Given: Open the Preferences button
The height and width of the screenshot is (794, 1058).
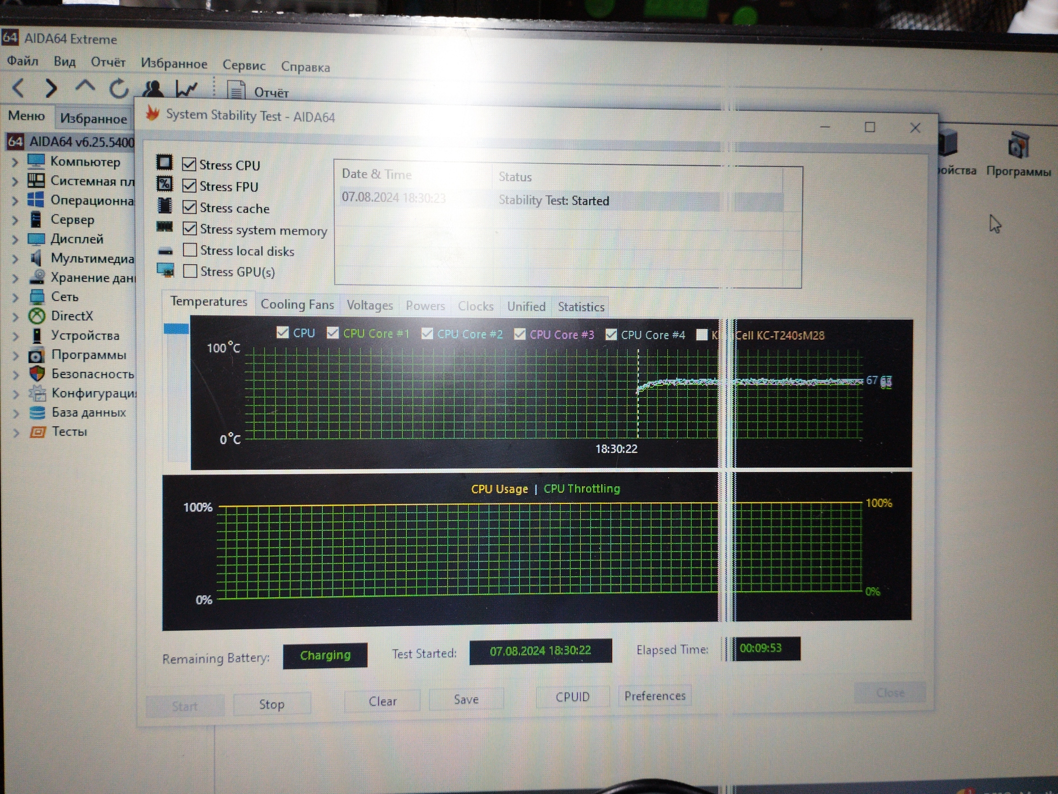Looking at the screenshot, I should [655, 696].
